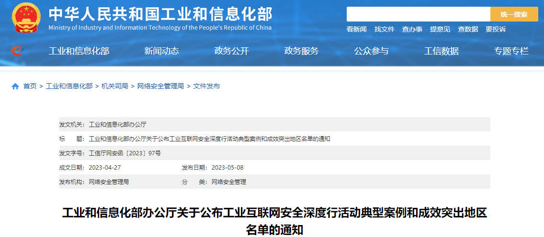The height and width of the screenshot is (237, 544).
Task: Open 工信数据 navigation menu
Action: click(442, 51)
